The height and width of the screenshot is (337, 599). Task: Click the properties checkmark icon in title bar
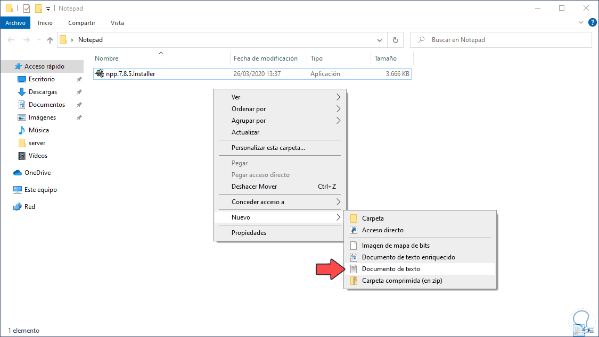coord(27,9)
